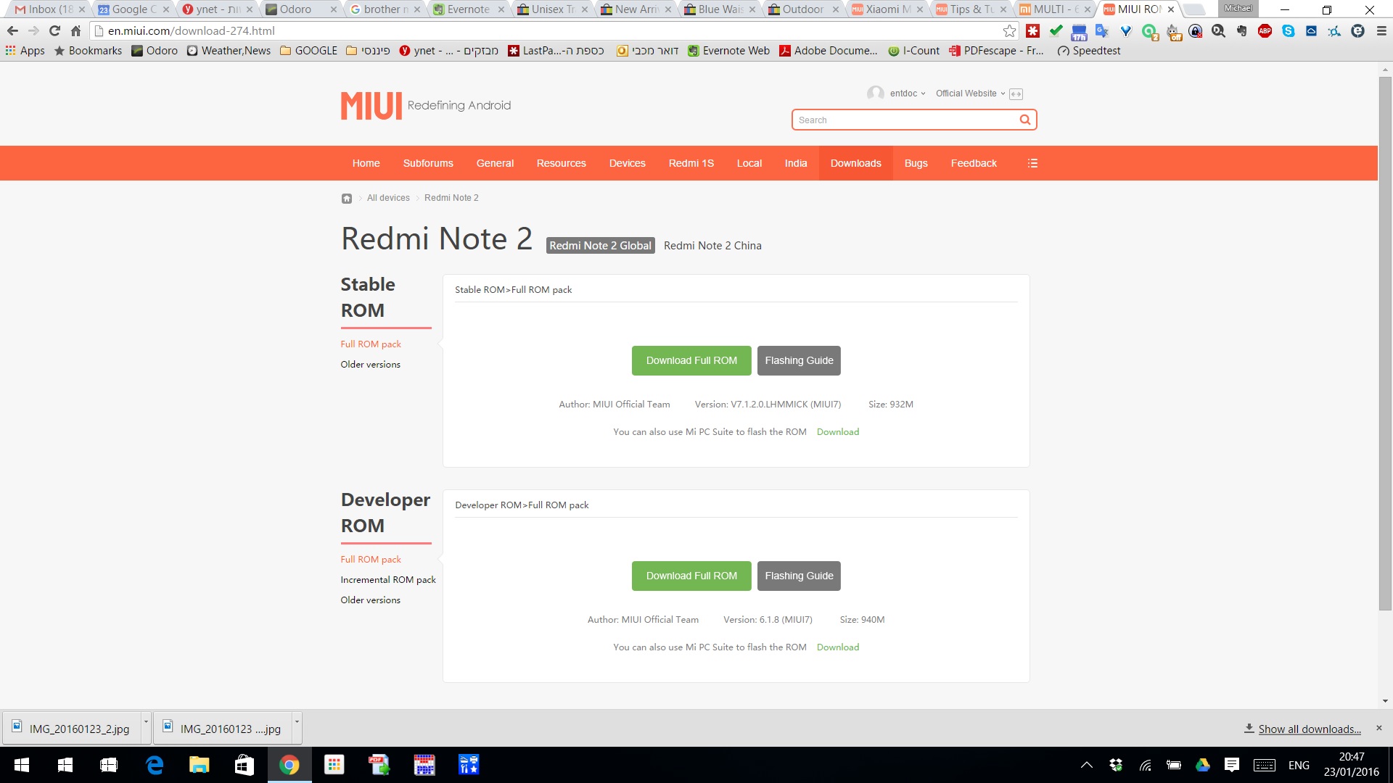Image resolution: width=1393 pixels, height=783 pixels.
Task: Click the address bar URL en.miui.com
Action: click(191, 30)
